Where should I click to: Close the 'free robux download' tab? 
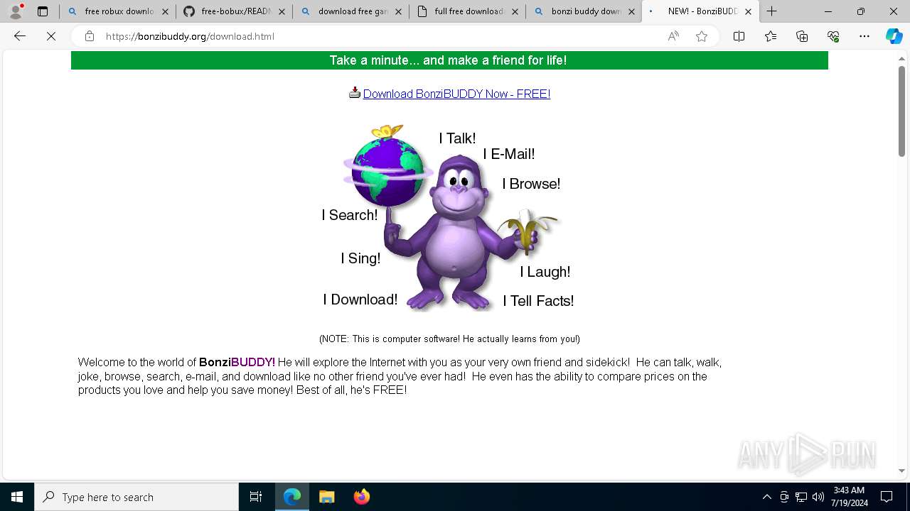click(x=165, y=11)
